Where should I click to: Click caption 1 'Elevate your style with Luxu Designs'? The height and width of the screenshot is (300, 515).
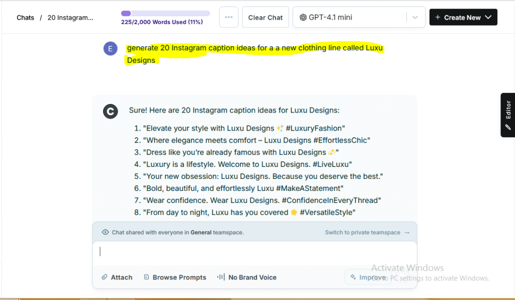tap(244, 128)
